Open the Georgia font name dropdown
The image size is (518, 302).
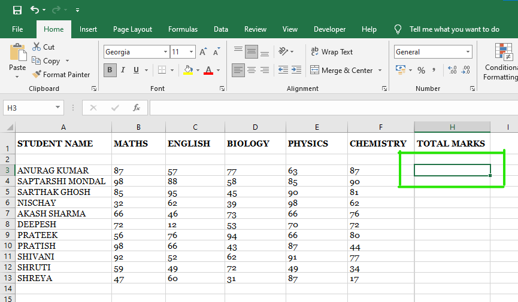[166, 52]
